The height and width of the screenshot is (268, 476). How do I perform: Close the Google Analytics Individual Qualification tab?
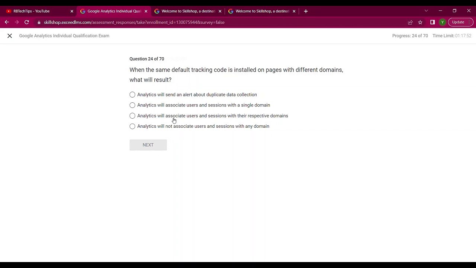point(146,11)
